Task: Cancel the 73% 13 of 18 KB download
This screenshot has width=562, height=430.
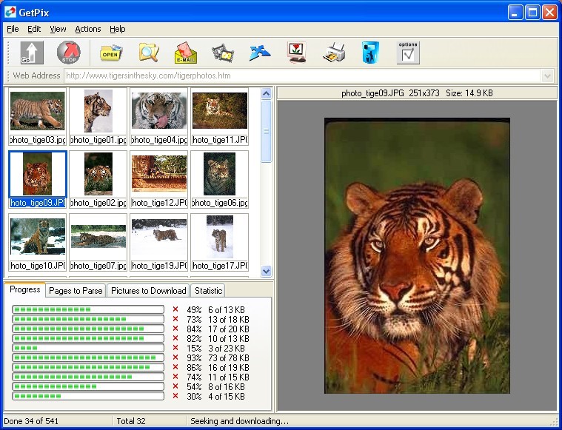Action: point(175,319)
